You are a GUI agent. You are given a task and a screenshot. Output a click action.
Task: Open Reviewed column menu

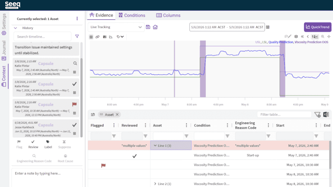pos(146,125)
